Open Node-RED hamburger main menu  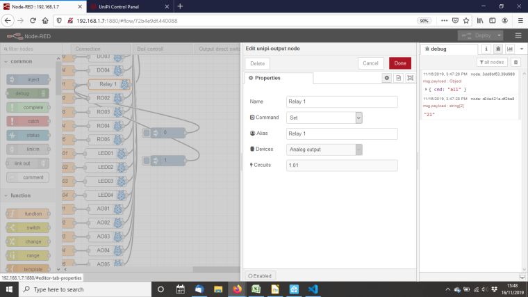[518, 35]
